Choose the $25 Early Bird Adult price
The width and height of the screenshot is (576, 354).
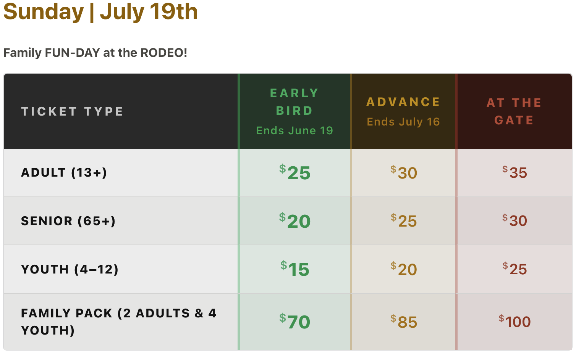[x=295, y=173]
